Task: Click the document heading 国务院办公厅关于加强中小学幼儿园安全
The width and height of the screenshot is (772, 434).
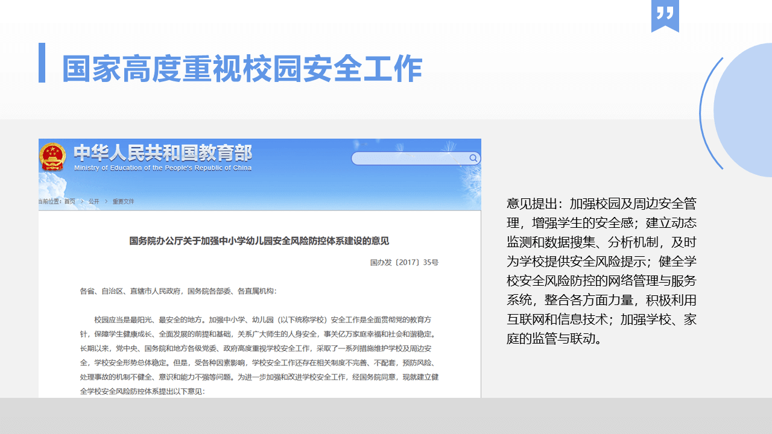Action: click(x=259, y=241)
